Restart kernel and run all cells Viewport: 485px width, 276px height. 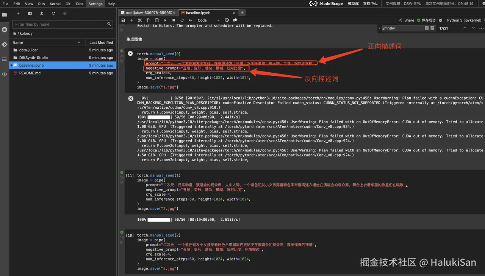tap(190, 20)
